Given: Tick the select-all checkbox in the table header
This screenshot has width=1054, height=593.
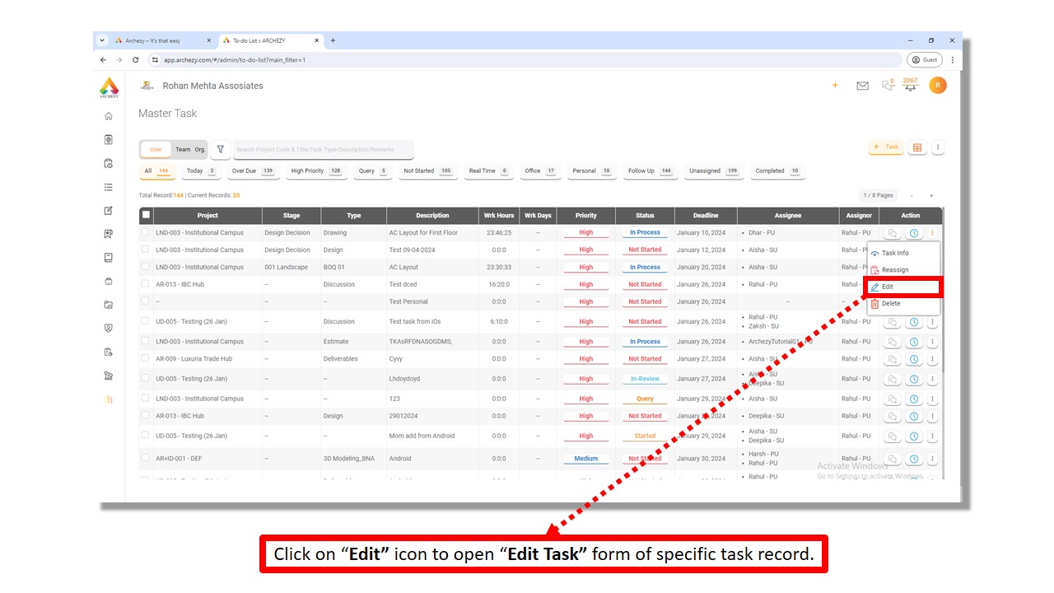Looking at the screenshot, I should (146, 215).
